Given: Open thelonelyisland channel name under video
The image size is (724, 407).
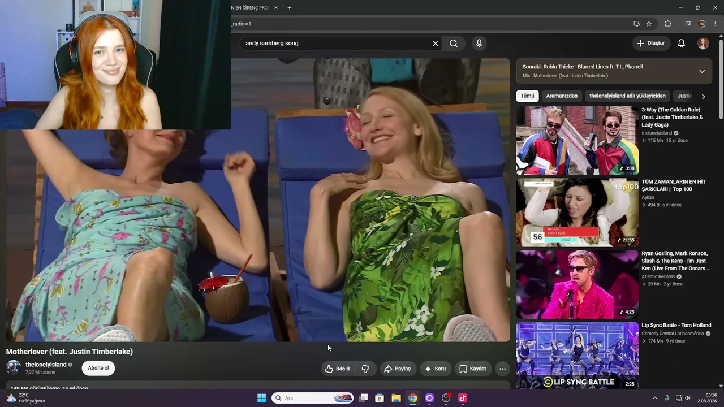Looking at the screenshot, I should tap(46, 365).
